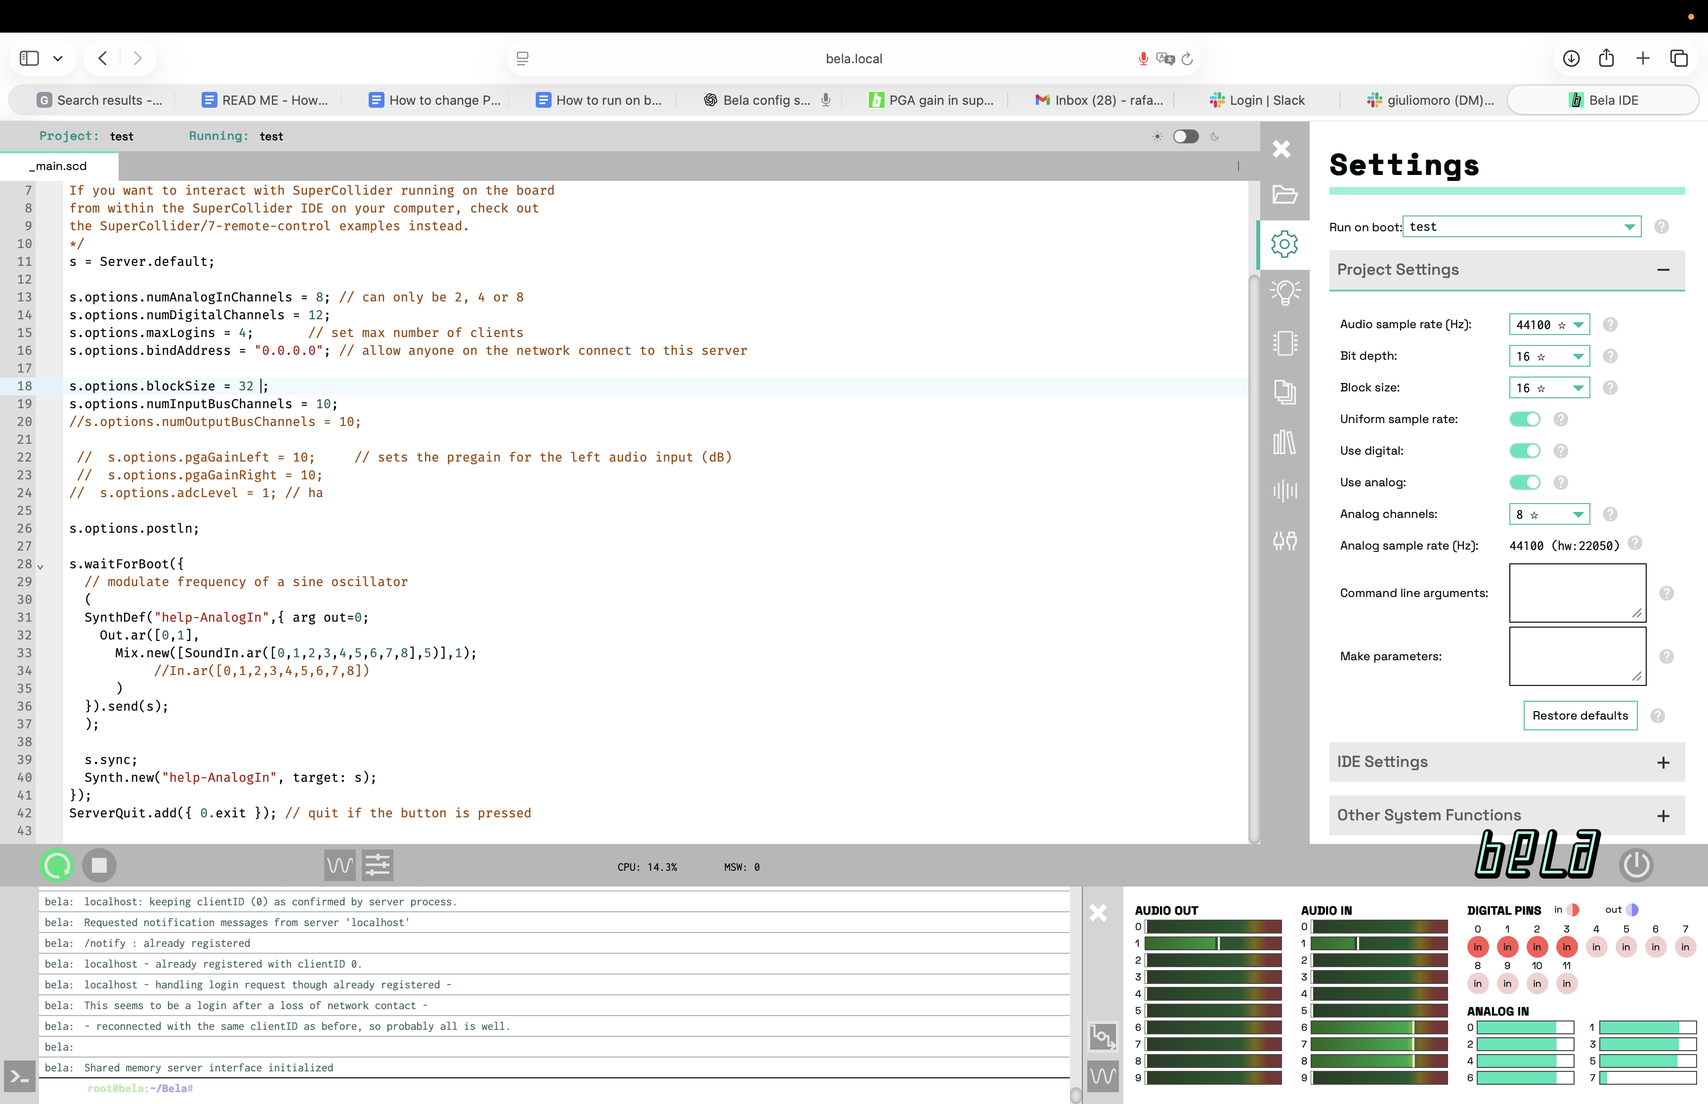This screenshot has width=1708, height=1104.
Task: Open a new Safari tab
Action: 1643,58
